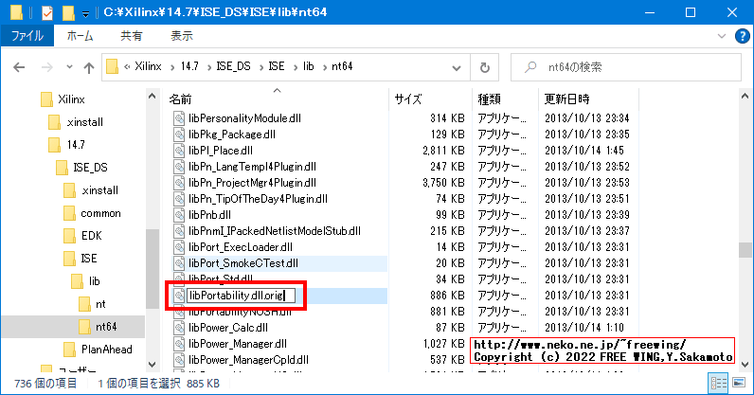
Task: Select ISE_DS folder in navigation tree
Action: tap(90, 168)
